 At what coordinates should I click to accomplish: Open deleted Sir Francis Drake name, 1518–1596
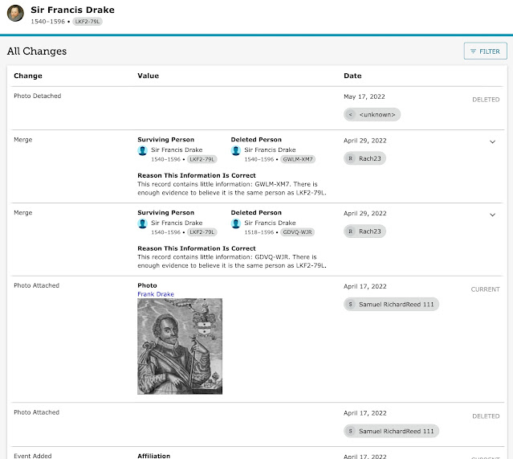pos(270,223)
